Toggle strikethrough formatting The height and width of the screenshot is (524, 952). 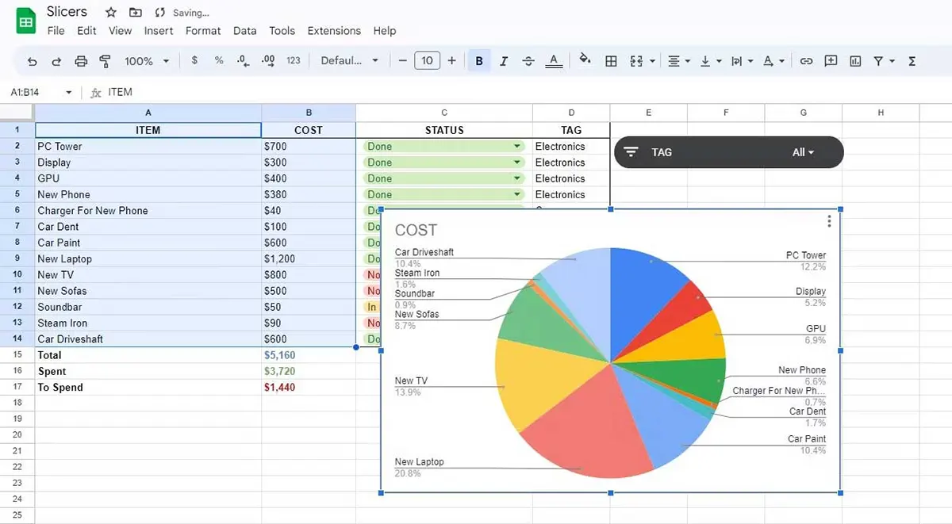[x=528, y=60]
